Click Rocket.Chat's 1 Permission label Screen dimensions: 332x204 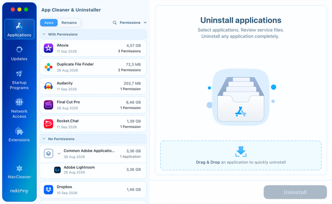pyautogui.click(x=130, y=127)
